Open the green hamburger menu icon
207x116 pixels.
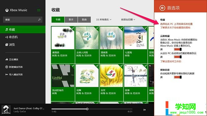pos(39,10)
